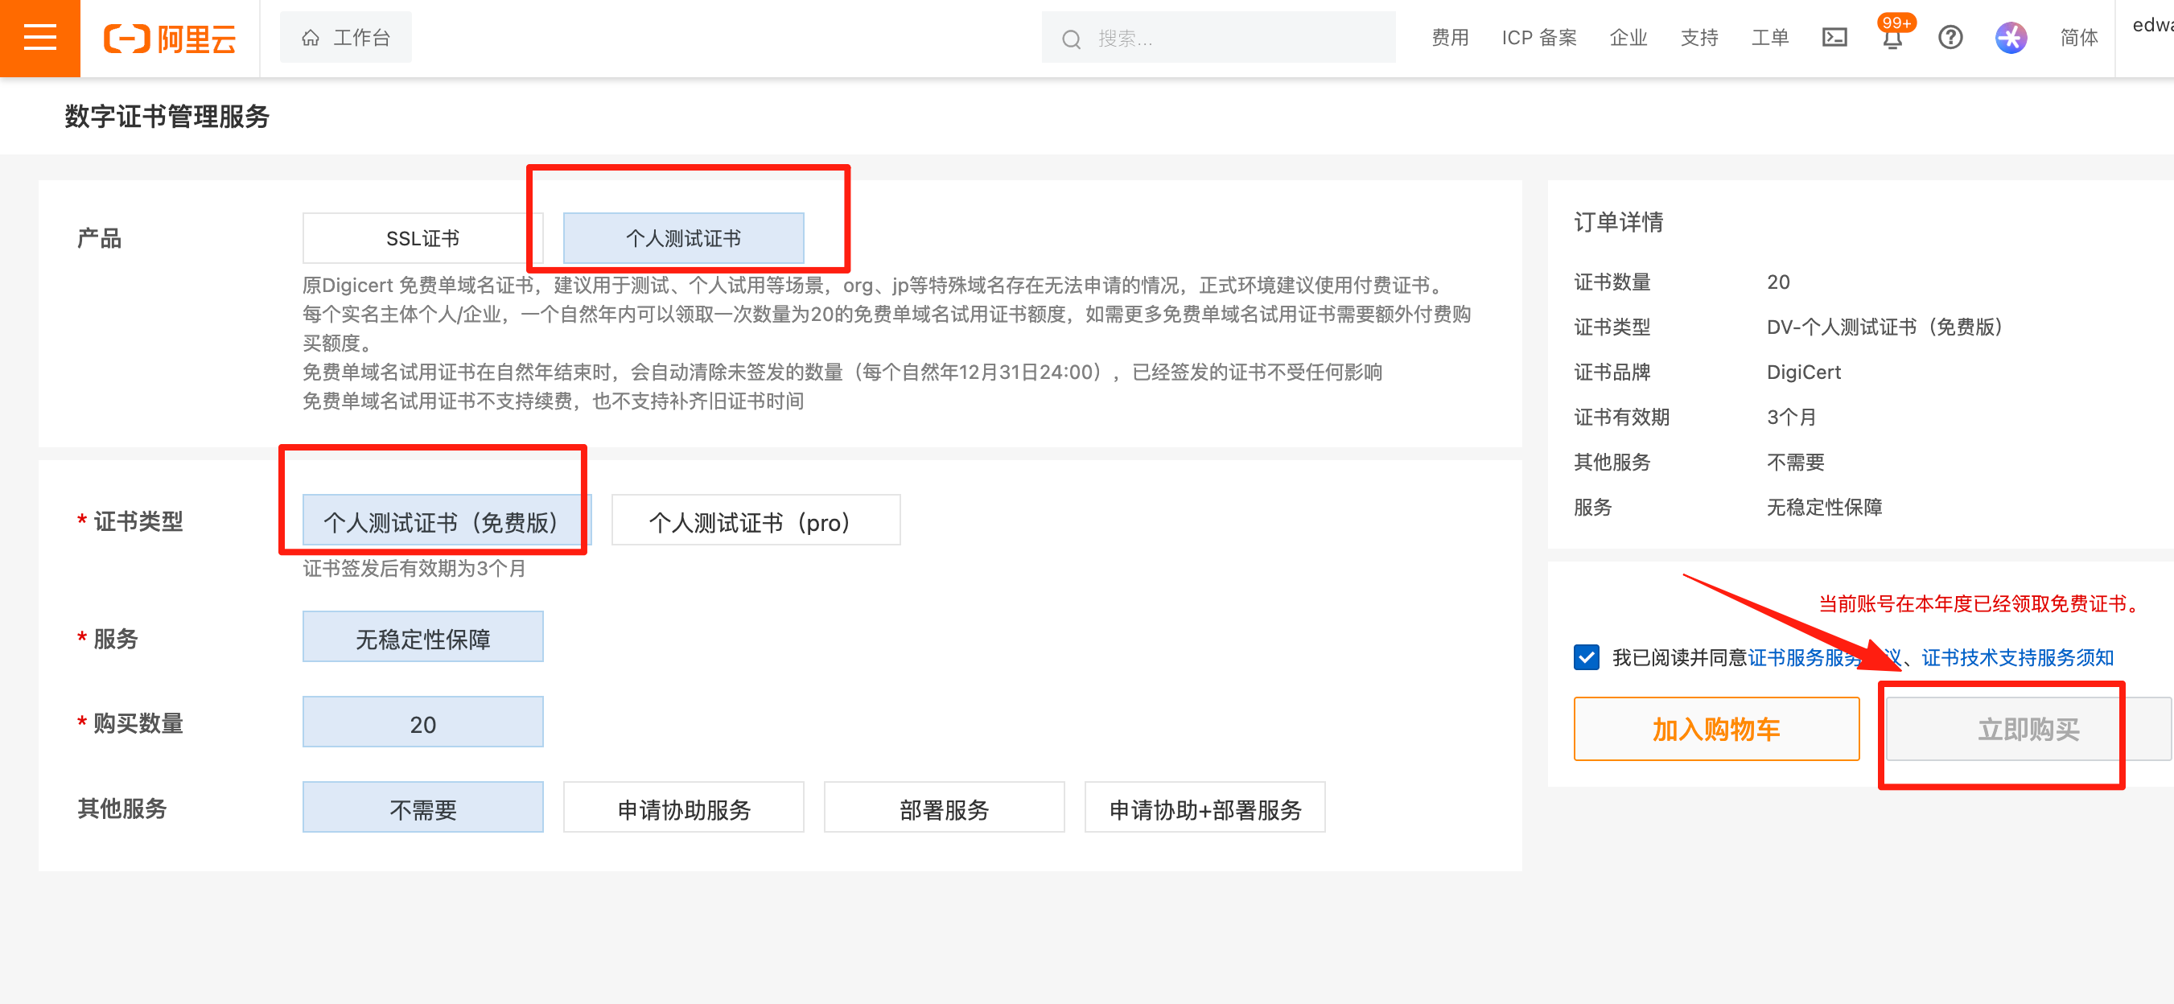Screen dimensions: 2174x1004
Task: Open the 证书技术支持服务须知 link
Action: [x=2017, y=657]
